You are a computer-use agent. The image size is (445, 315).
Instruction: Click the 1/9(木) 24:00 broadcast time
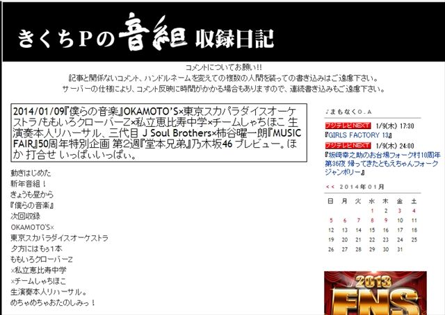tap(395, 146)
